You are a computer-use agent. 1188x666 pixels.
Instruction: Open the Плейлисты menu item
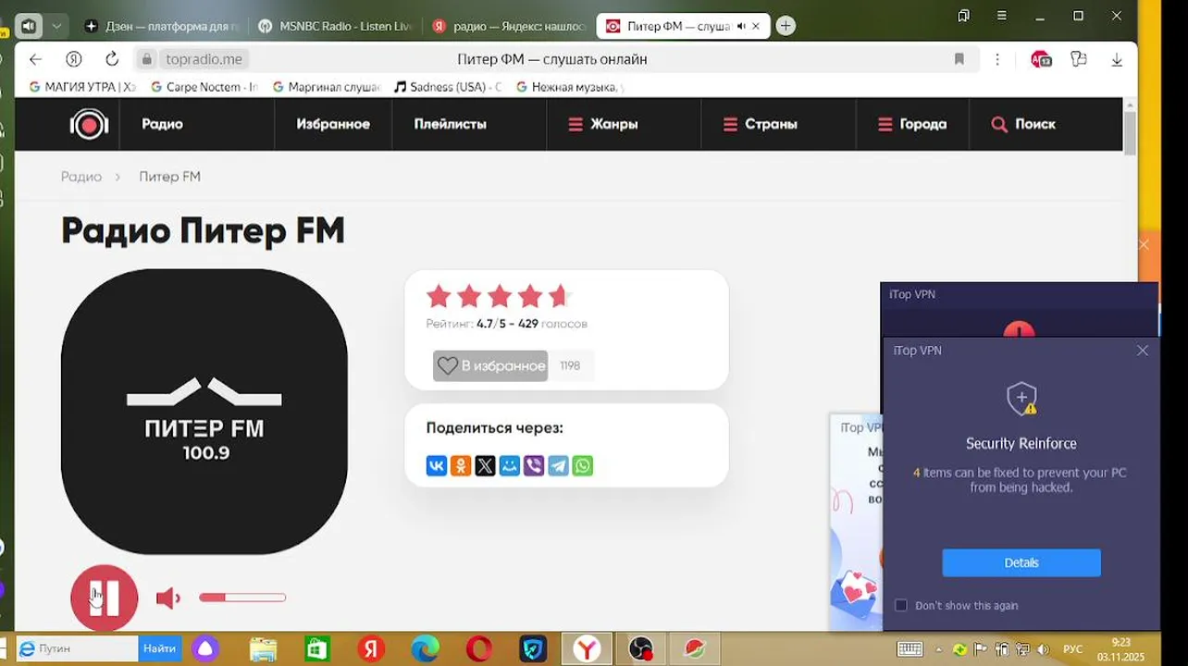click(x=450, y=124)
